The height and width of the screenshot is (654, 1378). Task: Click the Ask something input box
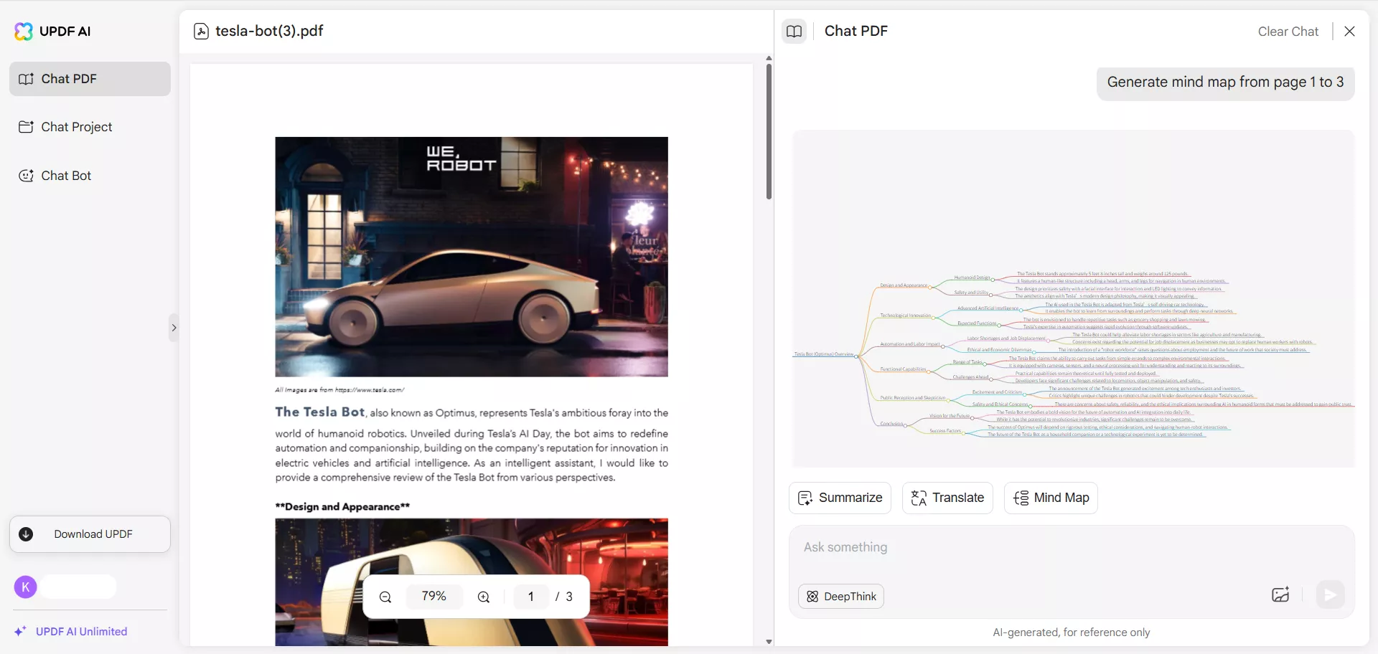[x=1072, y=548]
